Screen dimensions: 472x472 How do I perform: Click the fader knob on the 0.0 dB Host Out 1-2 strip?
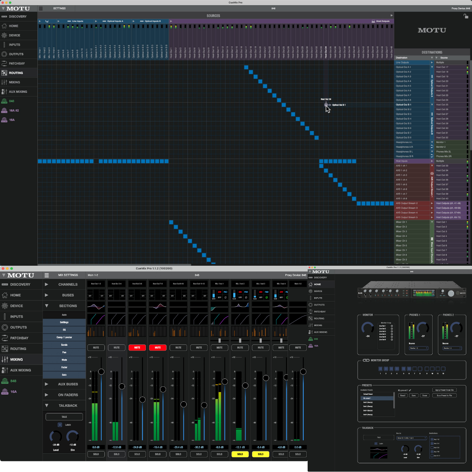click(x=101, y=372)
